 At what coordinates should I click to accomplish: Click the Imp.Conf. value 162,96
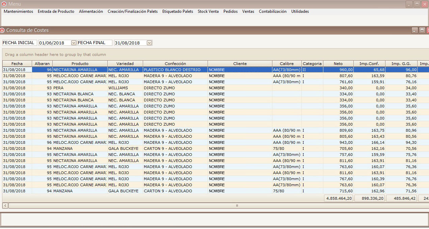click(369, 191)
